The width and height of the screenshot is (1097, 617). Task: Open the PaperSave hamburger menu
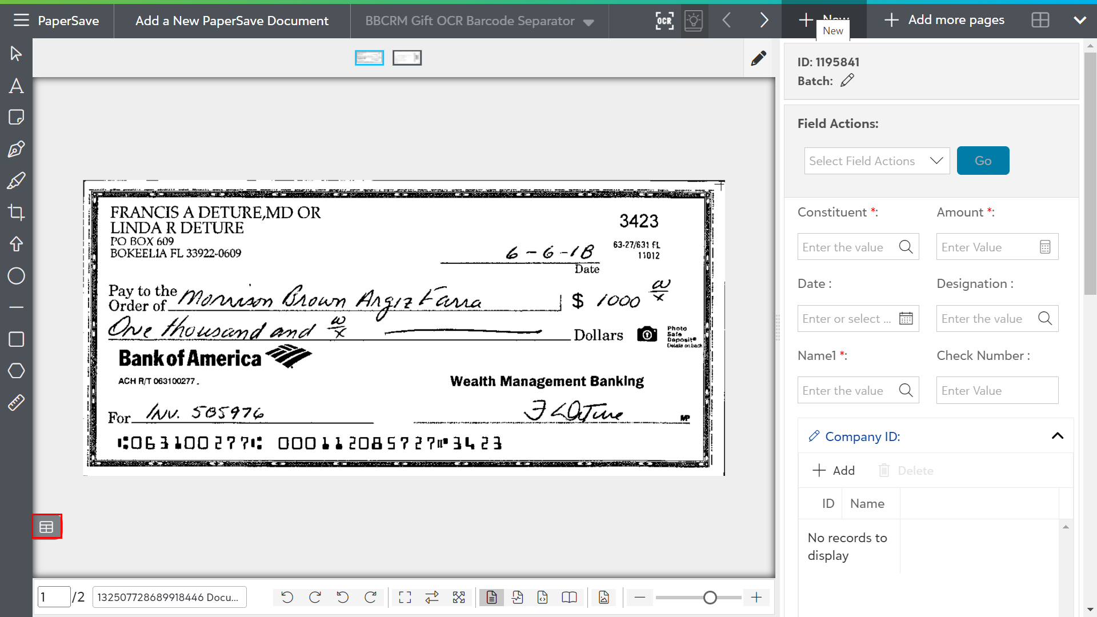pyautogui.click(x=21, y=21)
